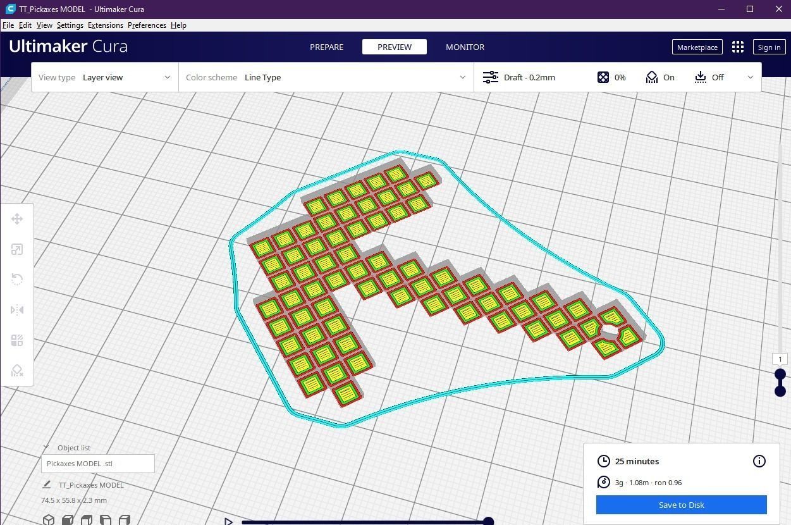Open print time info icon
Screen dimensions: 791x525
[x=759, y=461]
